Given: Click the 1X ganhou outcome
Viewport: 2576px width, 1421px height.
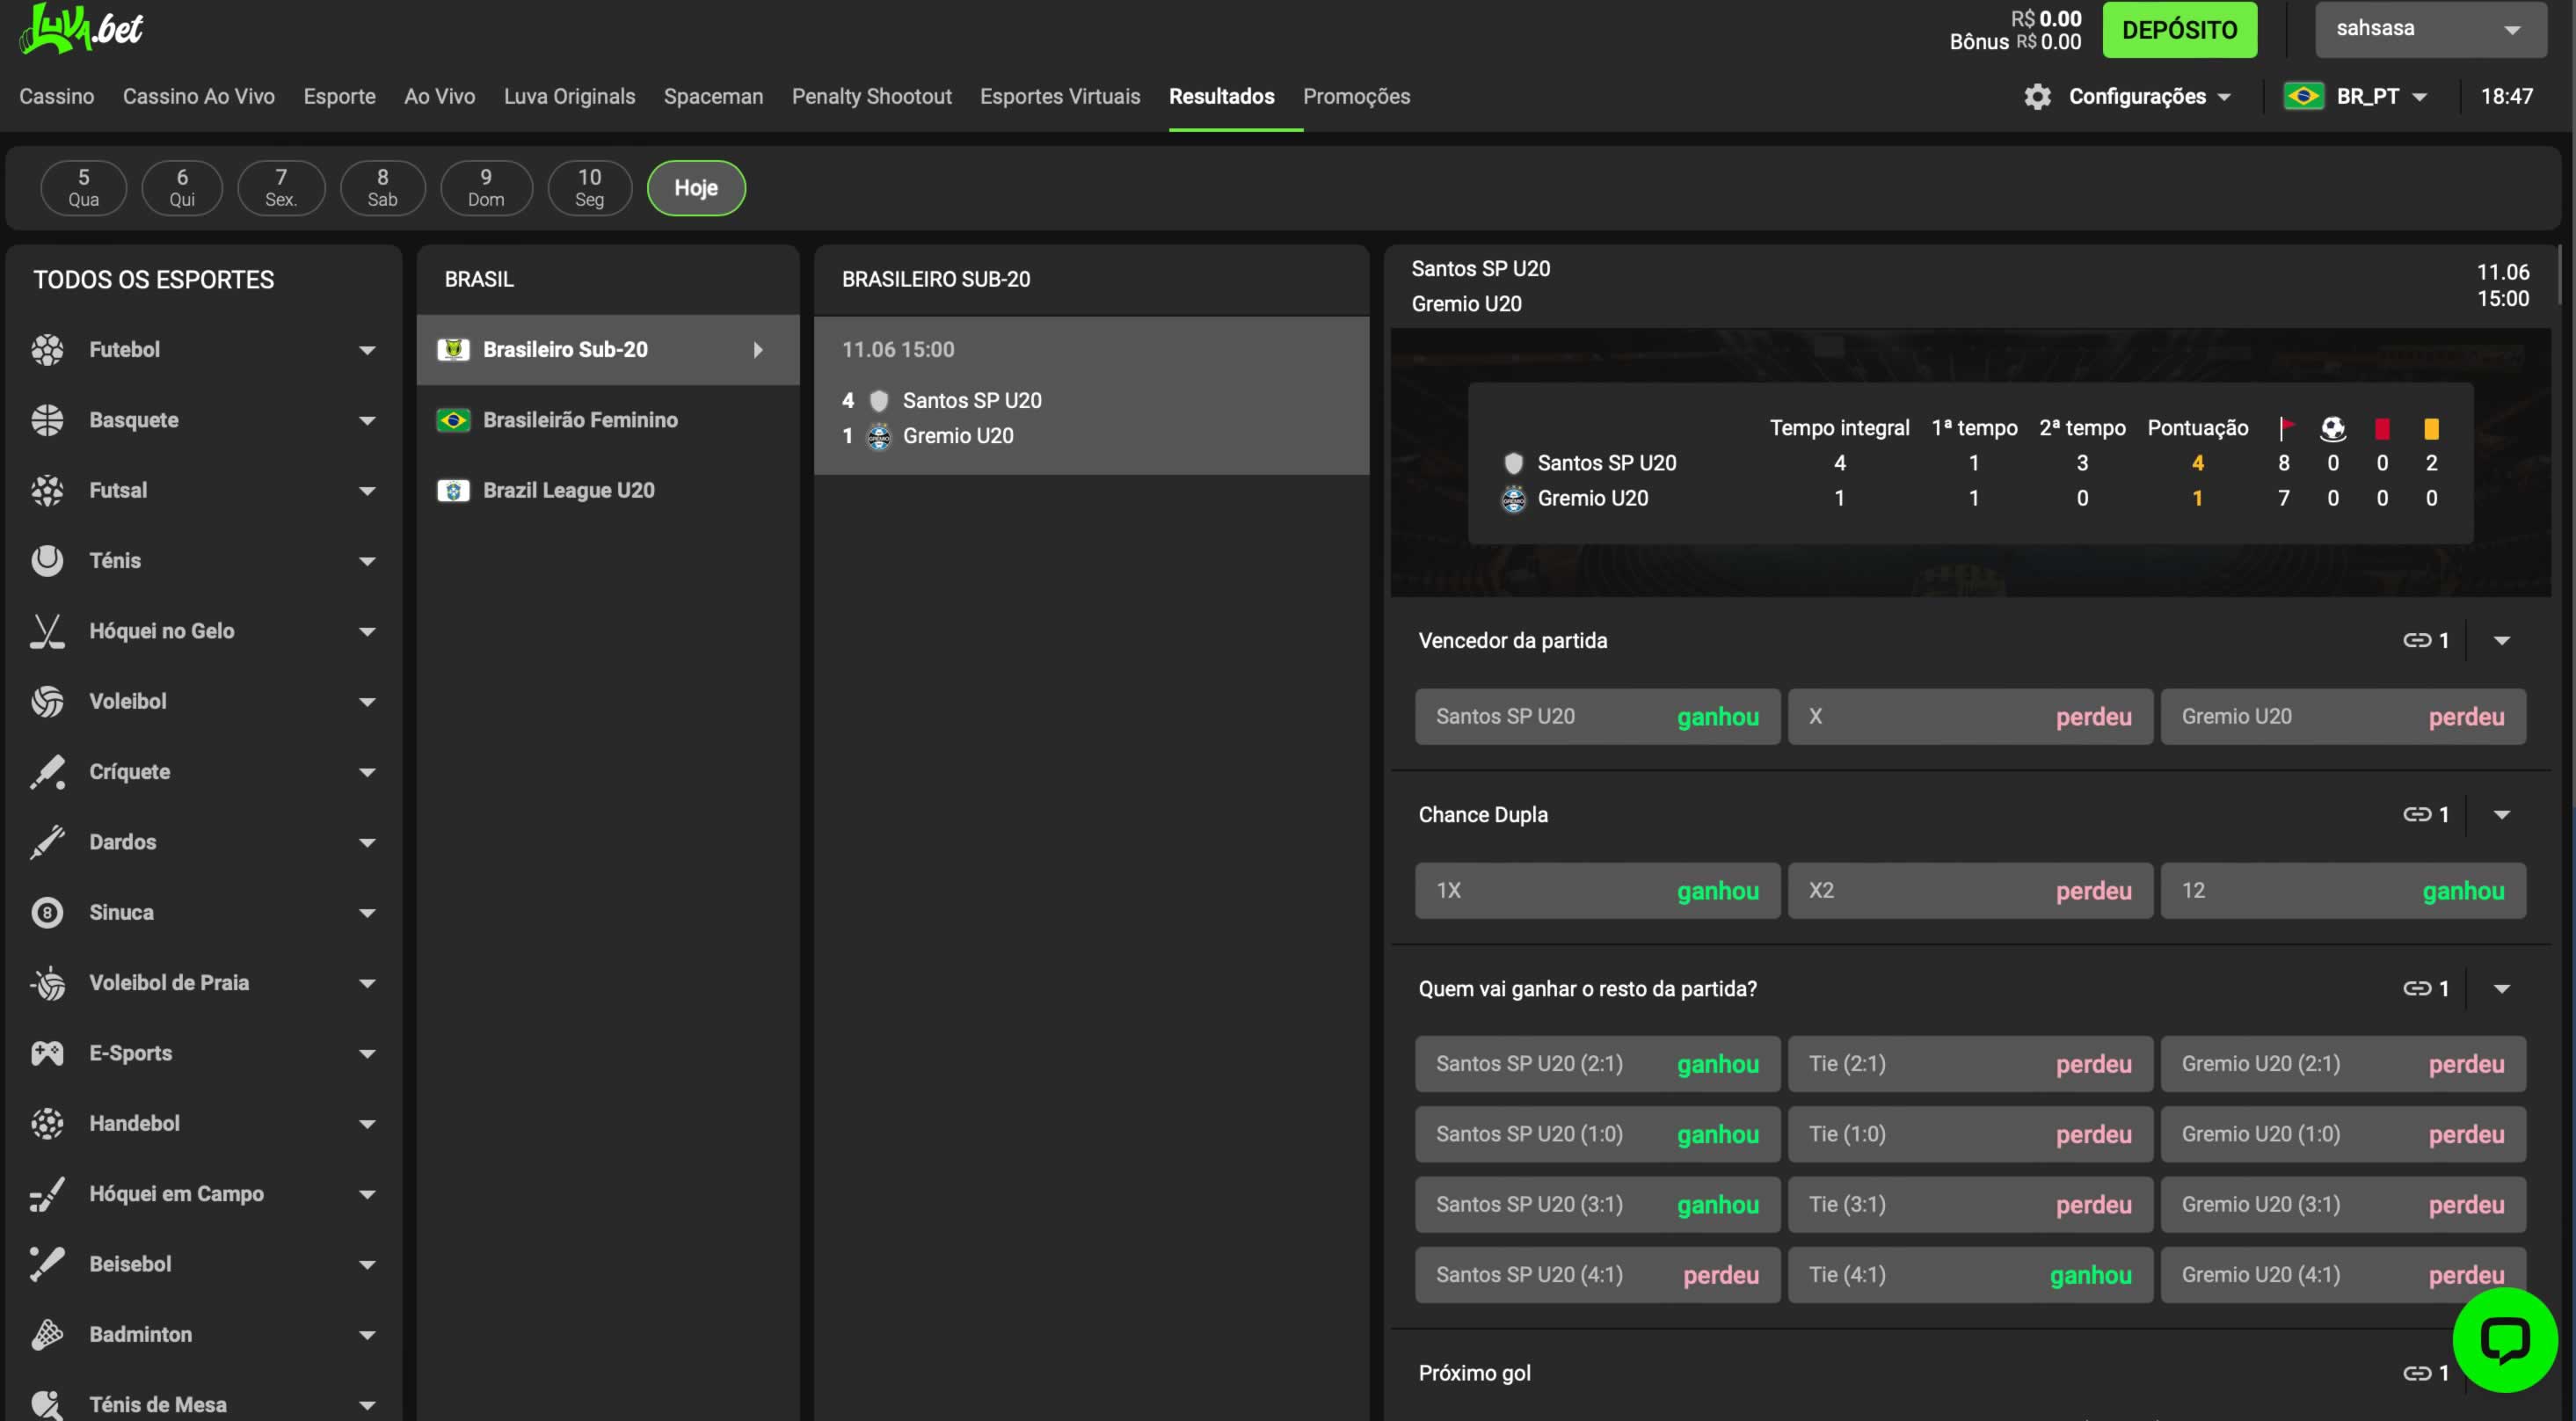Looking at the screenshot, I should [x=1597, y=890].
